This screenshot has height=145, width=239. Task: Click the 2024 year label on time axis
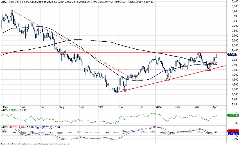coord(159,107)
